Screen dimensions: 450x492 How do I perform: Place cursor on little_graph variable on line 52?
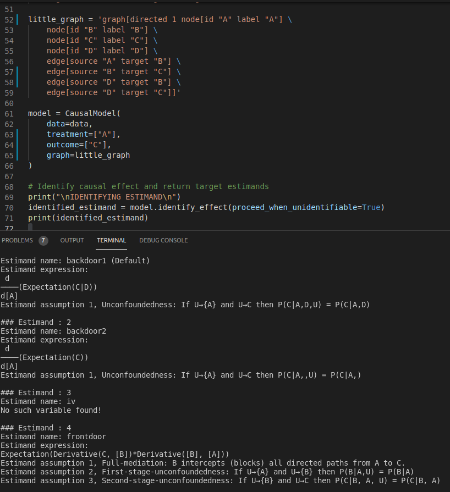pos(56,19)
